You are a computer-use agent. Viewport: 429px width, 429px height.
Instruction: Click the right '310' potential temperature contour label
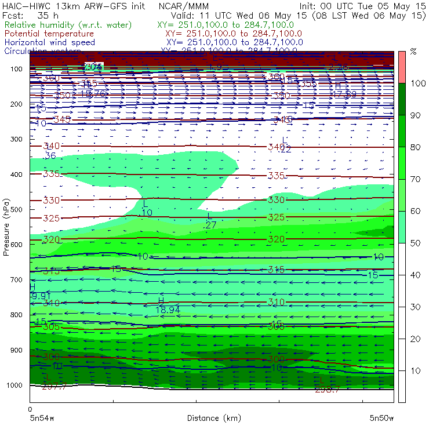pos(276,302)
